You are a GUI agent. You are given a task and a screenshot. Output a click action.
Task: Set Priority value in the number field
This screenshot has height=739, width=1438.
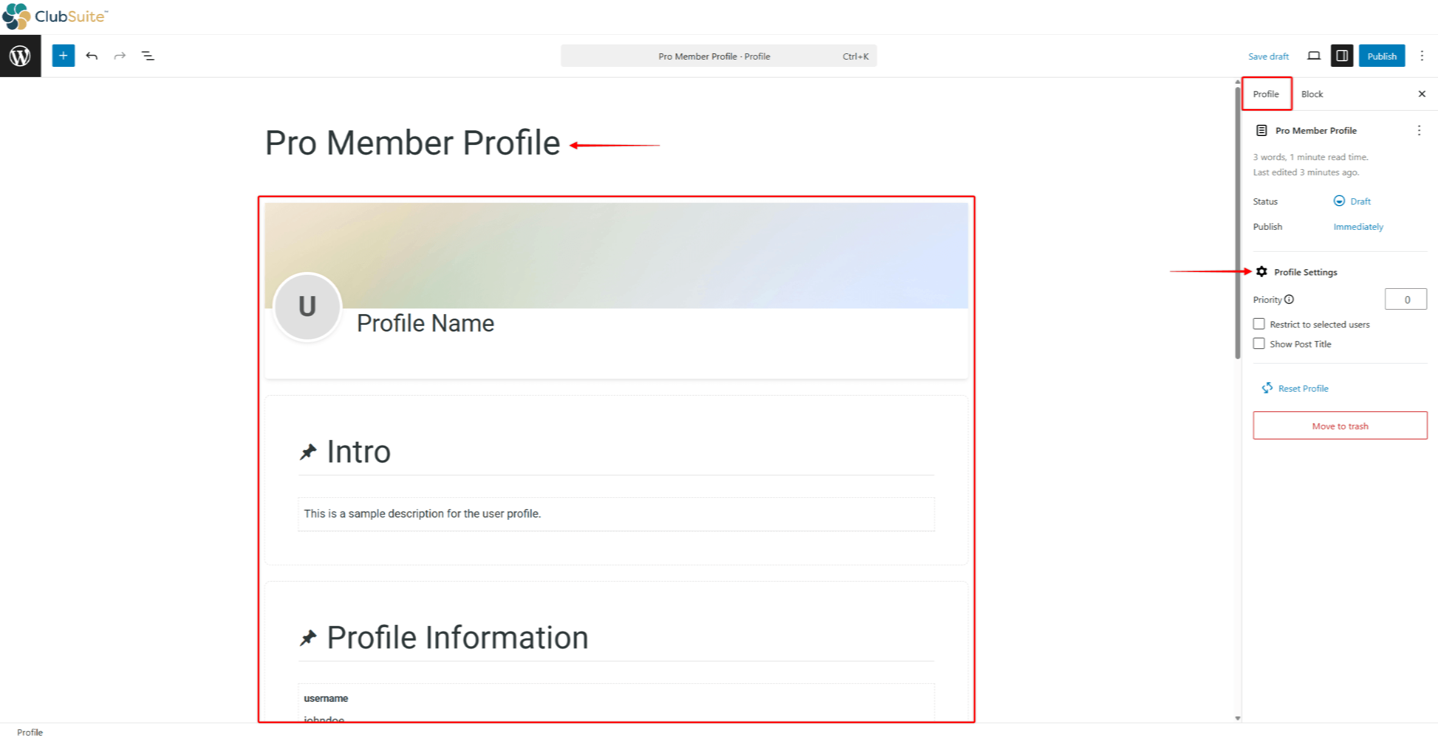(1406, 299)
